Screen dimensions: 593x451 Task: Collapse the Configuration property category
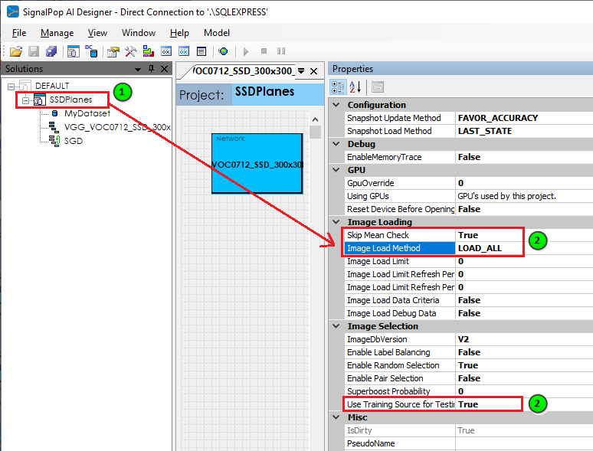(x=336, y=105)
